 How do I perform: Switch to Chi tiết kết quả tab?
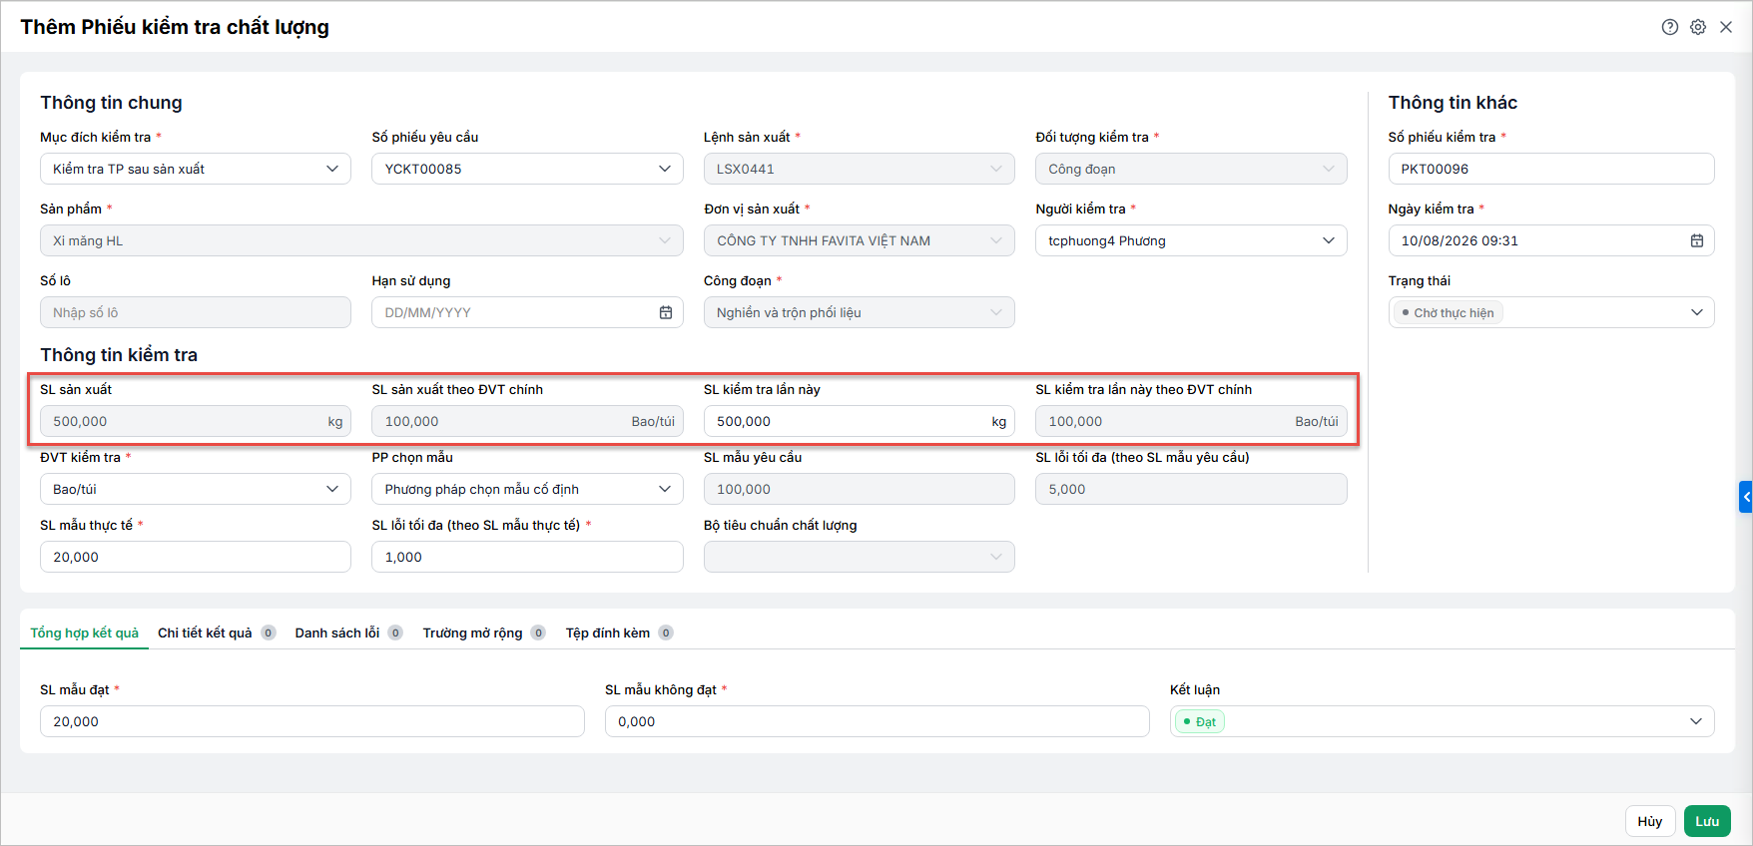pos(216,633)
